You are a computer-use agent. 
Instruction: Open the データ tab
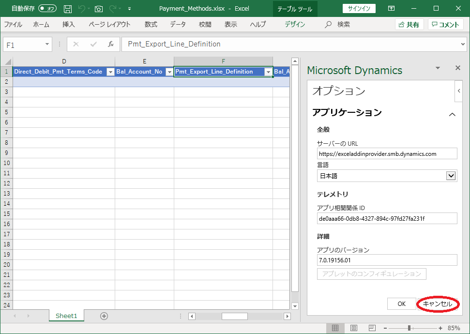tap(178, 24)
